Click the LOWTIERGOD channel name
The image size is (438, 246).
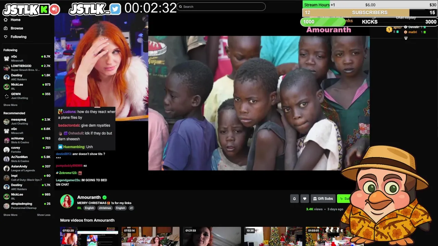pyautogui.click(x=21, y=66)
